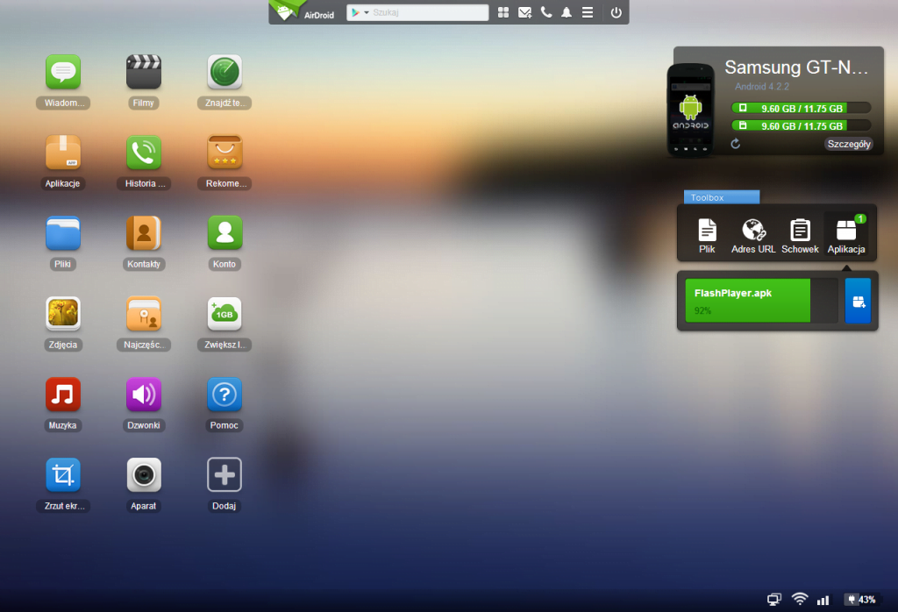
Task: Click the Szczegóły details button
Action: 849,144
